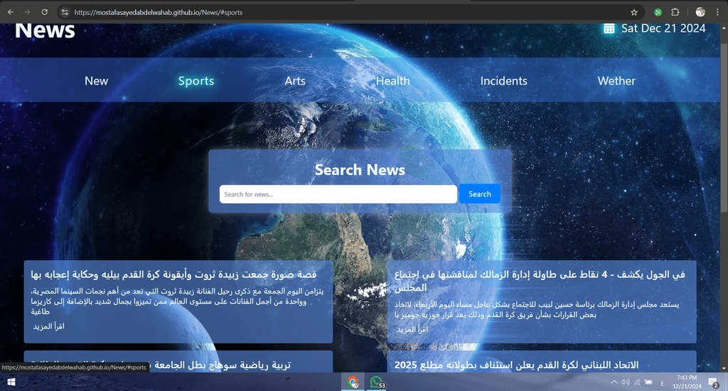This screenshot has height=391, width=728.
Task: Click the blue Search button
Action: (480, 194)
